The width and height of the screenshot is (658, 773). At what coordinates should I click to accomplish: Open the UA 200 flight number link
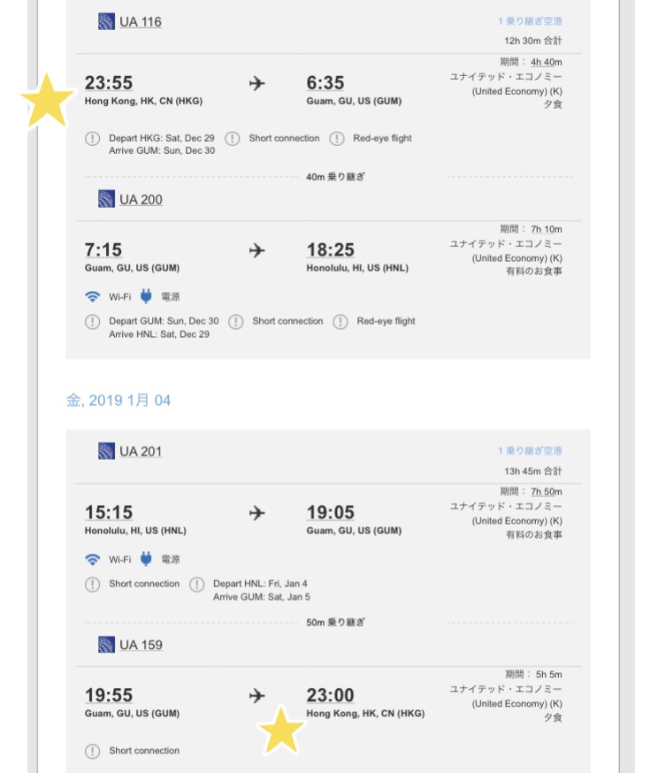[x=141, y=200]
